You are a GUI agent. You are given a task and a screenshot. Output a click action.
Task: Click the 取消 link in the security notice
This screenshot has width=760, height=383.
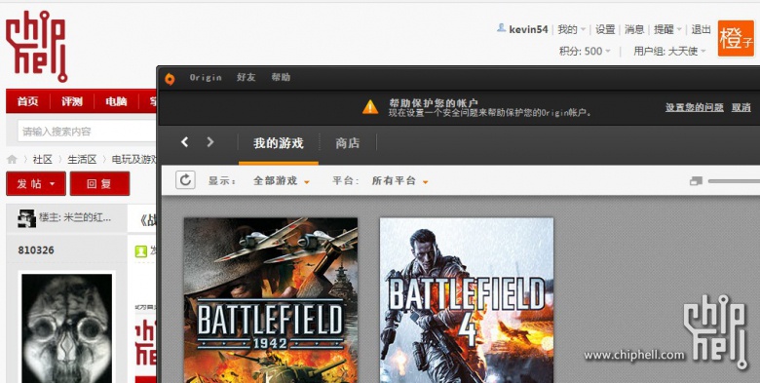(741, 107)
